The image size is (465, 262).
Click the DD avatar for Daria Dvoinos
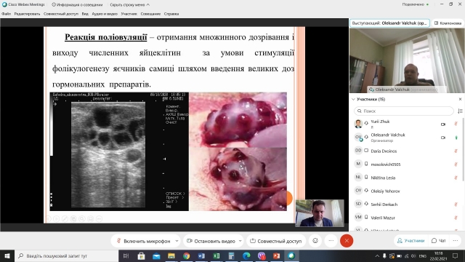[358, 151]
